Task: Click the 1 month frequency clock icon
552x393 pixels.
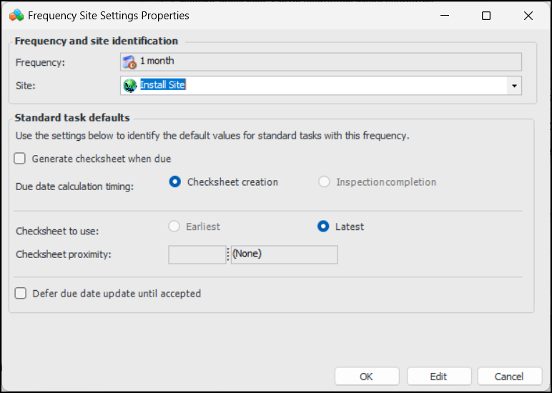Action: click(x=129, y=62)
